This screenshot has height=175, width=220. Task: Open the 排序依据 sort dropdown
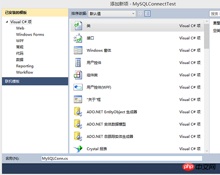pyautogui.click(x=112, y=14)
